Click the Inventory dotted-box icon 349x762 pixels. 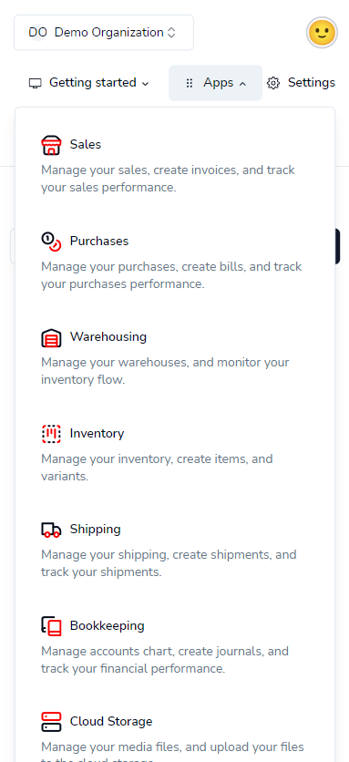pos(51,434)
